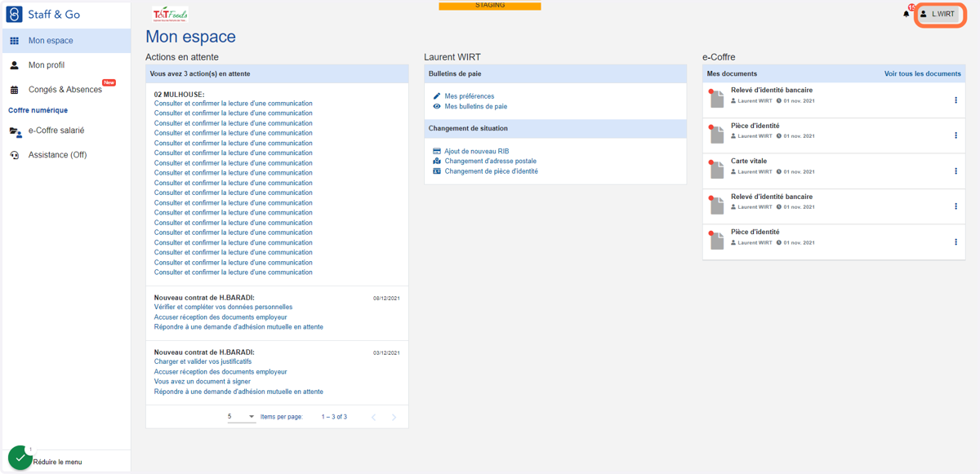Click the date 08/12/2021

click(x=386, y=299)
